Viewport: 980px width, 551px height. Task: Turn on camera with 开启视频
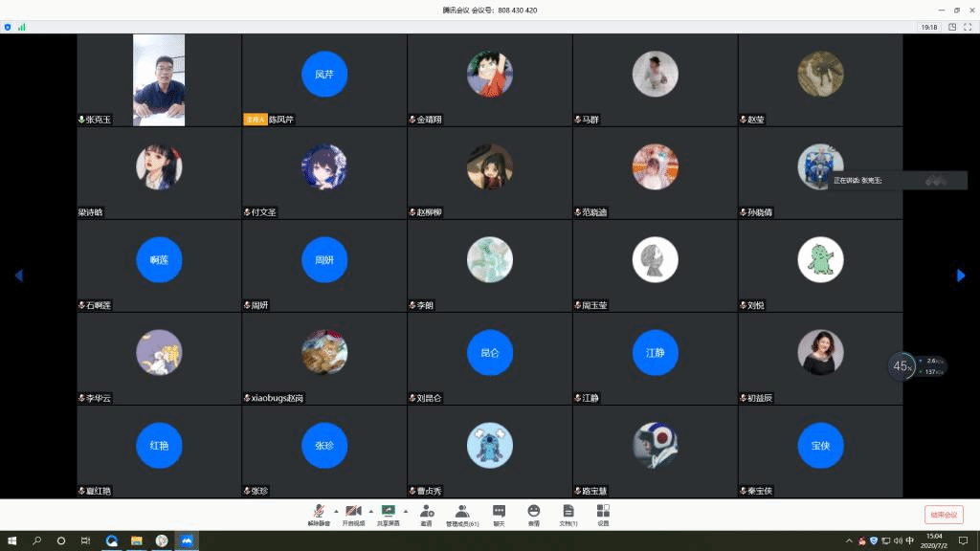353,515
